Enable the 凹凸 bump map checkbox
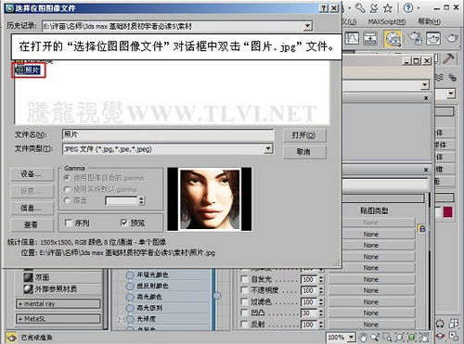 244,312
